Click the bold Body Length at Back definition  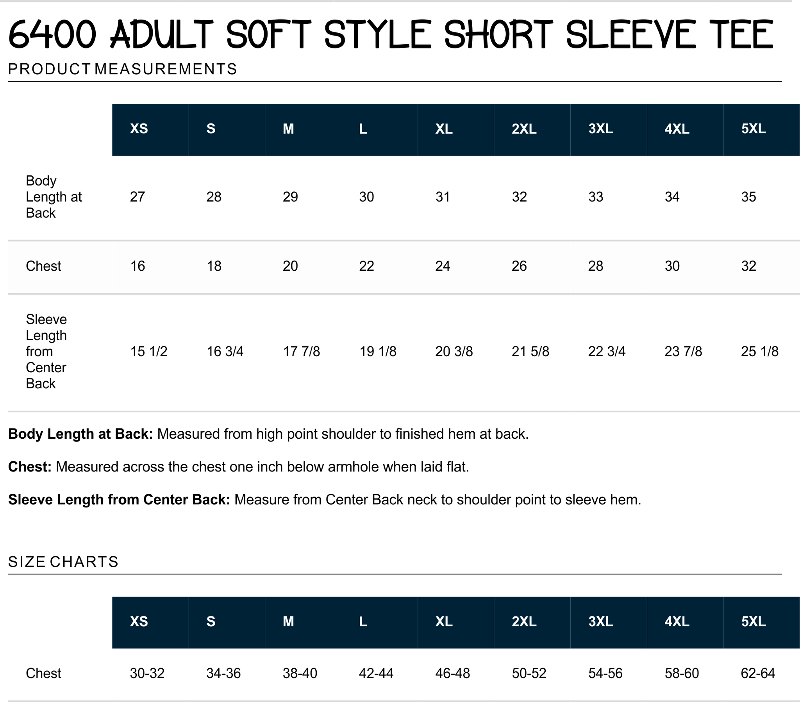[x=80, y=434]
